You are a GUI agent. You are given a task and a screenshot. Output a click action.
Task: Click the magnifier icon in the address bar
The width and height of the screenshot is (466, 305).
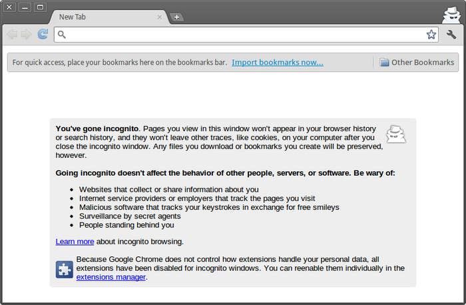click(61, 35)
